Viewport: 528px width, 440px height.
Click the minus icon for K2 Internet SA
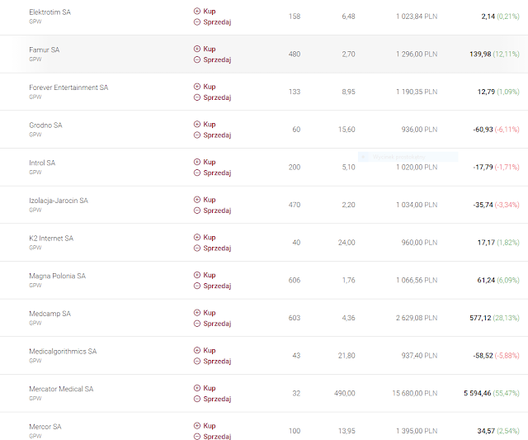click(197, 248)
